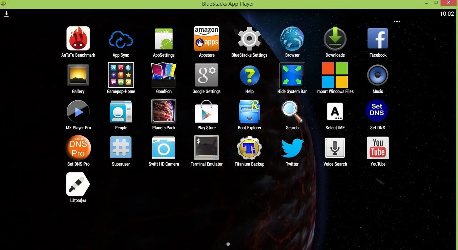The width and height of the screenshot is (458, 250).
Task: Open MX Player Pro
Action: pyautogui.click(x=78, y=112)
